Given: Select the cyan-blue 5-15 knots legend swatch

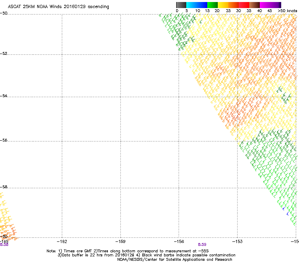Looking at the screenshot, I should [197, 5].
